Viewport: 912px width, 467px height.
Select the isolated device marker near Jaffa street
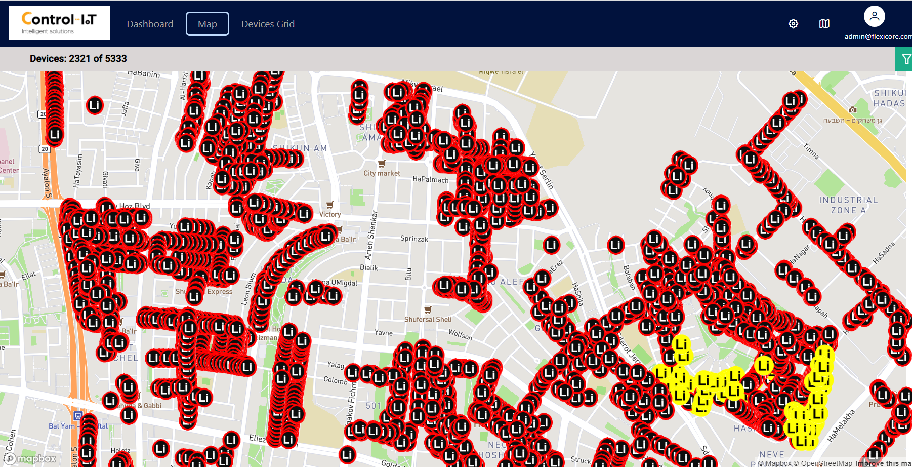[95, 105]
